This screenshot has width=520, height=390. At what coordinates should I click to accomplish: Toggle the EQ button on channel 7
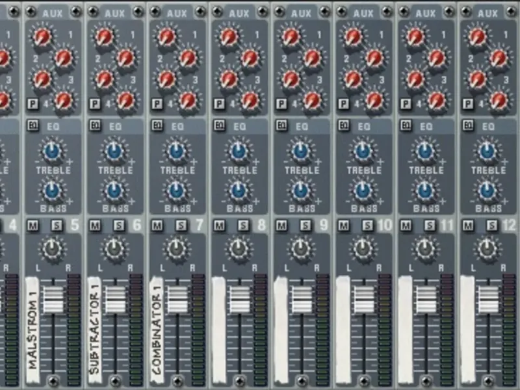[157, 125]
